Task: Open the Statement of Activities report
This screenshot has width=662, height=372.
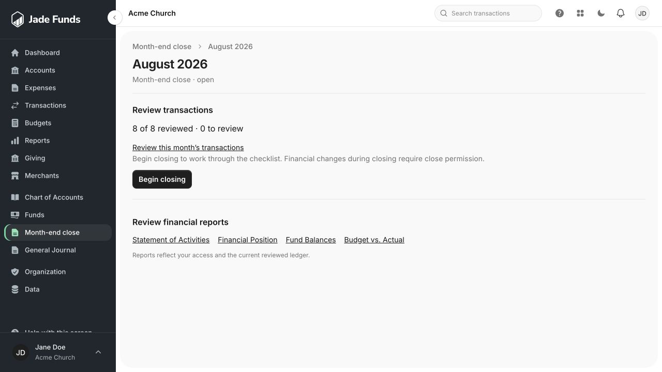Action: [171, 240]
